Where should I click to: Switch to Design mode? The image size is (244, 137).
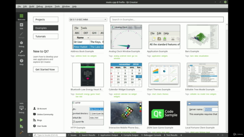pyautogui.click(x=21, y=35)
